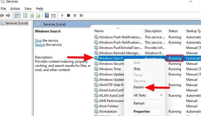Select the Wired AutoConfig service
This screenshot has width=201, height=116.
(x=111, y=90)
